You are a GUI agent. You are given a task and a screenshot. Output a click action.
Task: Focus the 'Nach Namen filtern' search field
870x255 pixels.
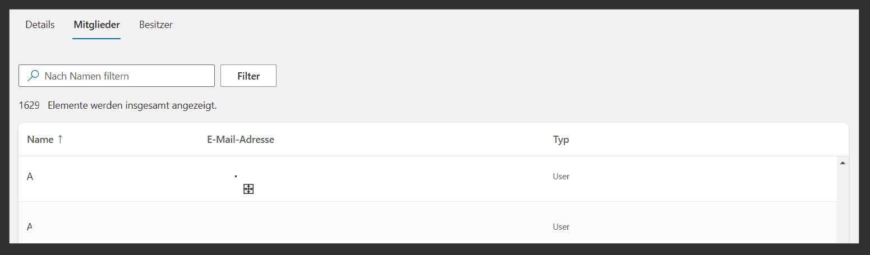(x=126, y=76)
